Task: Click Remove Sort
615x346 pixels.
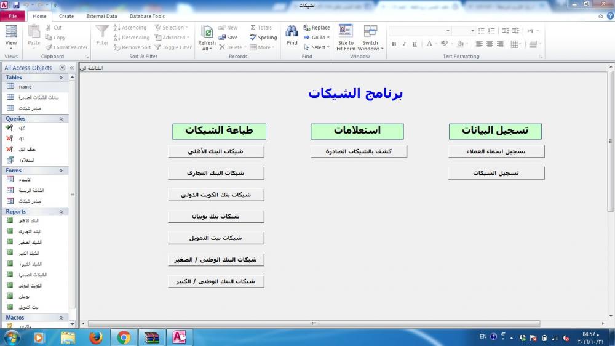Action: (x=132, y=47)
